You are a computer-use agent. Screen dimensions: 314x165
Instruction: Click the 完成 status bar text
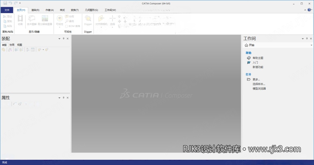[x=4, y=162]
